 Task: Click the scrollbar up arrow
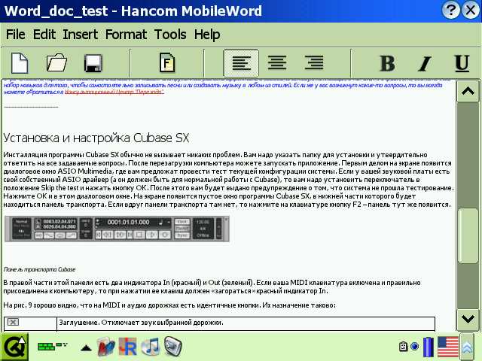click(x=468, y=91)
